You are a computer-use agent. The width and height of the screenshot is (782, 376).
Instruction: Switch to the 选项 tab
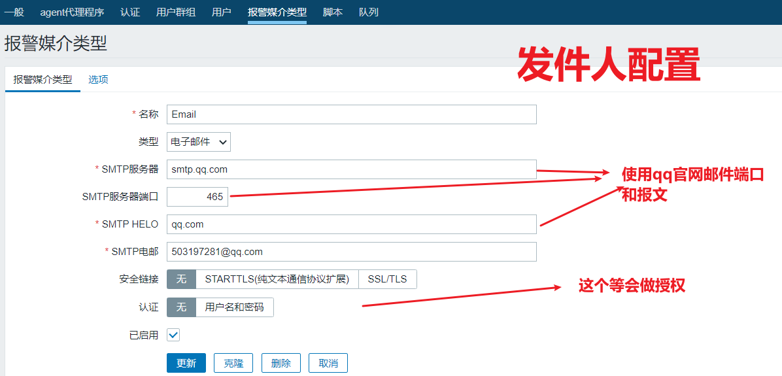[98, 80]
